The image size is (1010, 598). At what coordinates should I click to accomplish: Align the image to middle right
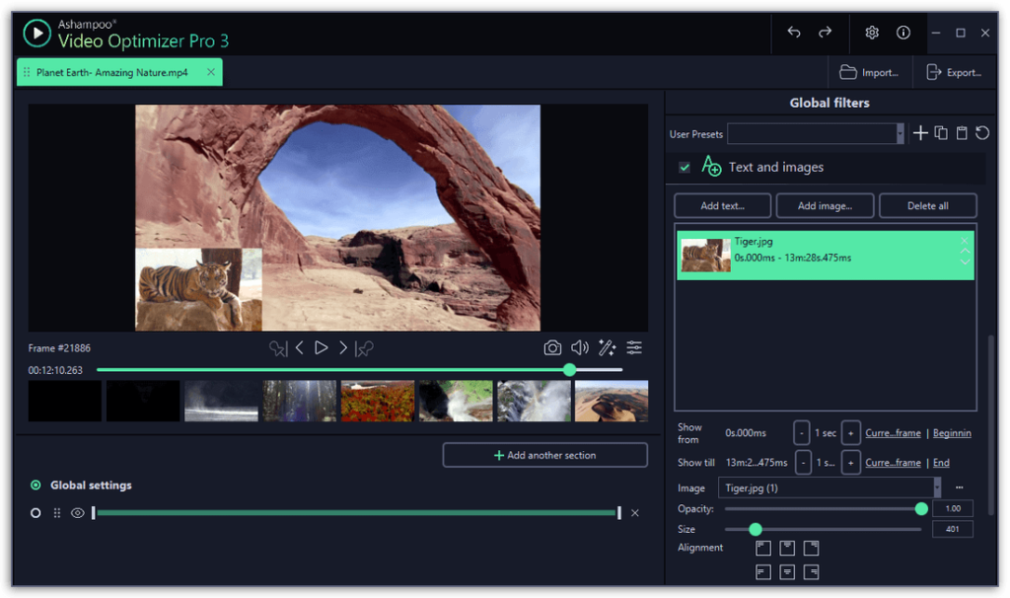point(811,572)
